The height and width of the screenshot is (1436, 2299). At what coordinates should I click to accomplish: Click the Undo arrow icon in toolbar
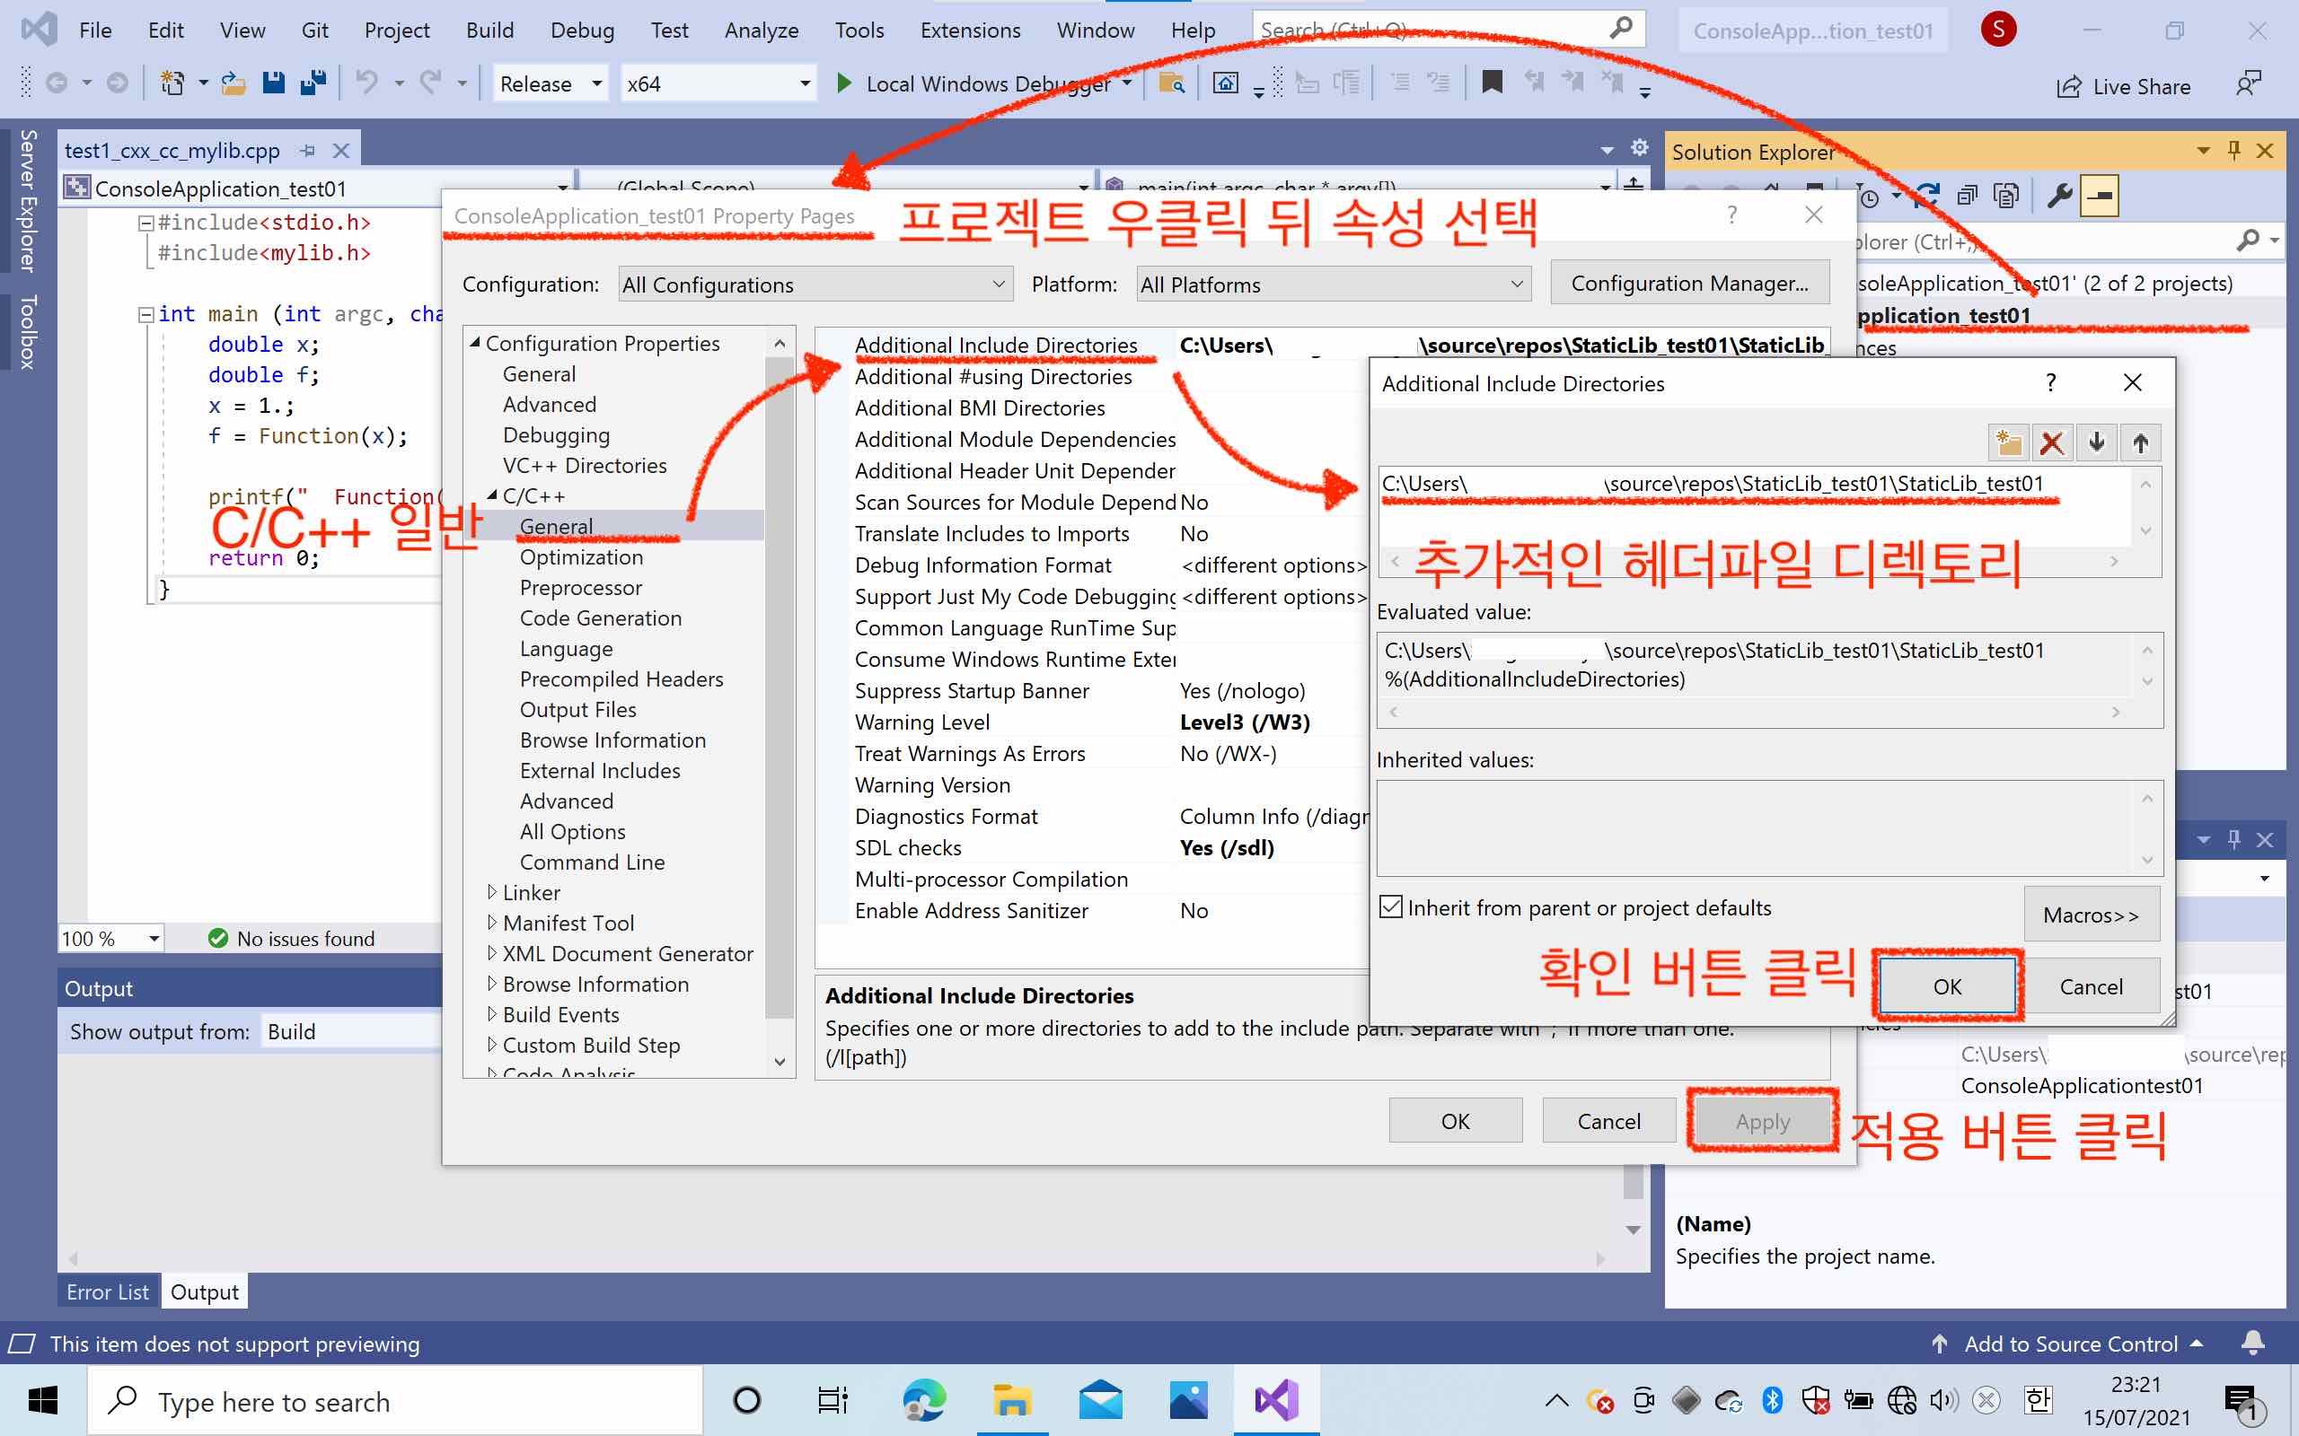366,84
